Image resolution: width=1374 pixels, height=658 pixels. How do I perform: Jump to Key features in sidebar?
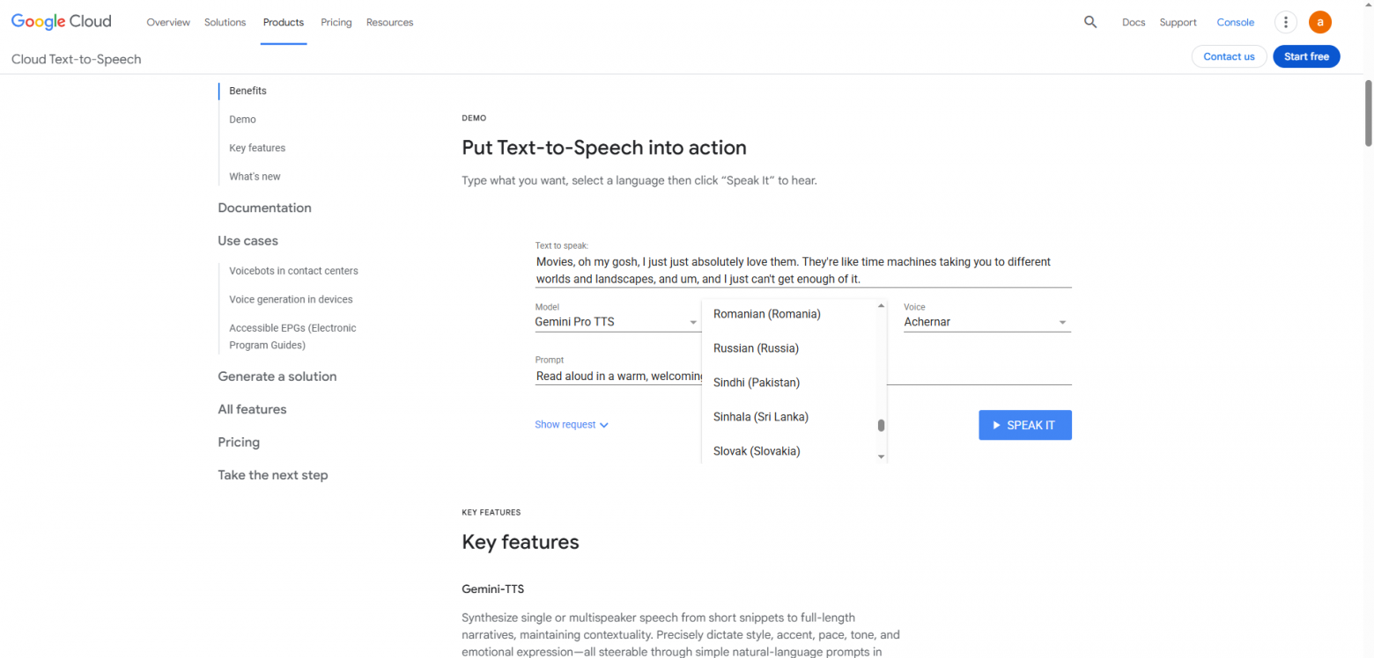click(257, 148)
